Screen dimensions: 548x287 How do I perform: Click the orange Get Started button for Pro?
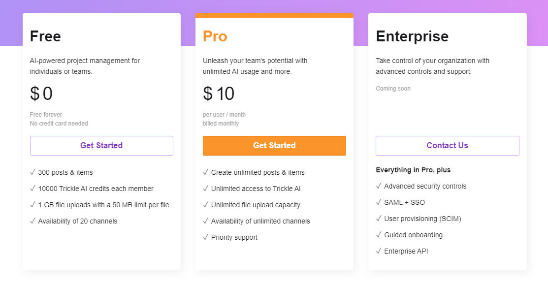click(274, 145)
